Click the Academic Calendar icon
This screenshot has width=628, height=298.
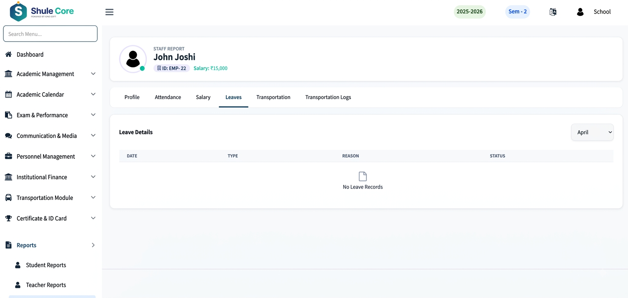pyautogui.click(x=8, y=94)
